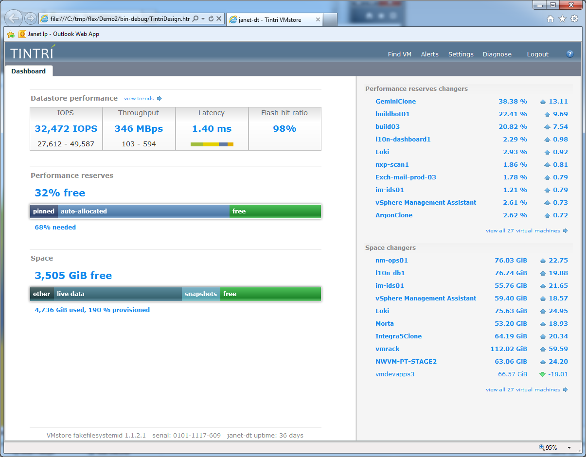Go back with the browser Back button
This screenshot has width=586, height=457.
[14, 18]
